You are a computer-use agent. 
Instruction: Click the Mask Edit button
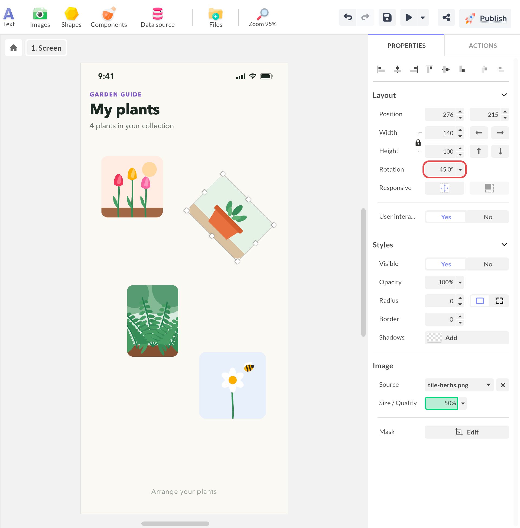pyautogui.click(x=467, y=432)
